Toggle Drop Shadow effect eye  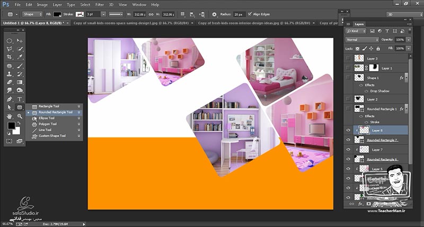click(366, 91)
